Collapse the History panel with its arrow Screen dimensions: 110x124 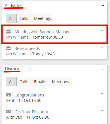tap(103, 69)
